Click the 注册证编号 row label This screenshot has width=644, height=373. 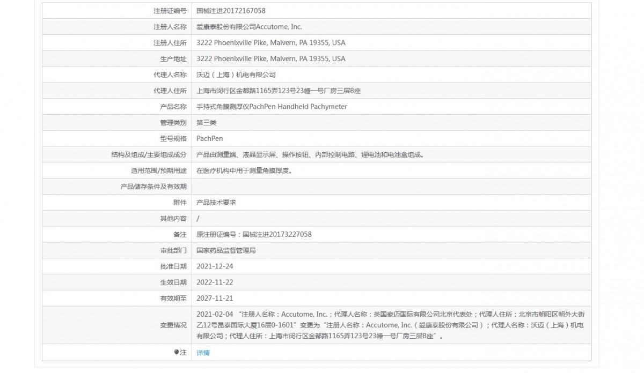point(170,10)
